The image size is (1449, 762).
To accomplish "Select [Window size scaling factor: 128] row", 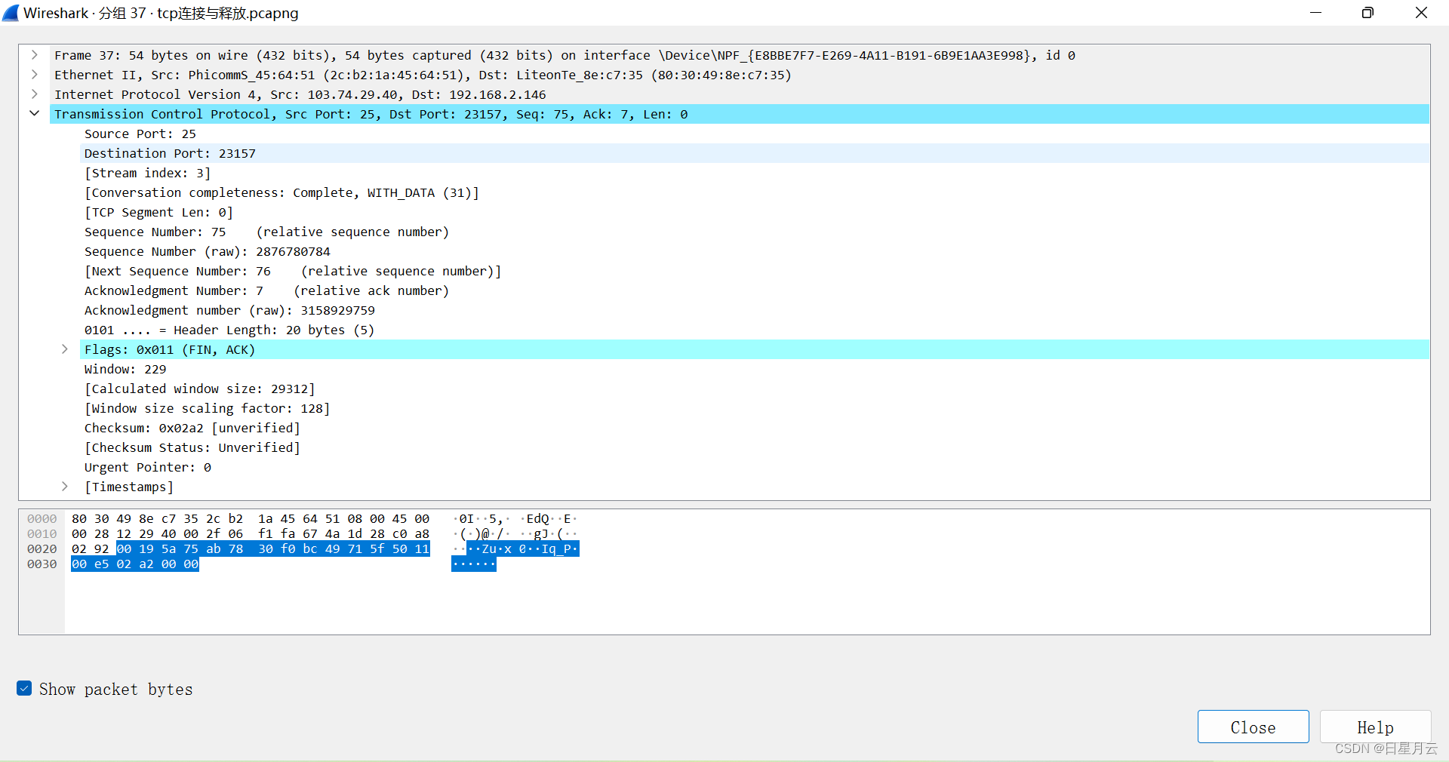I will (755, 408).
